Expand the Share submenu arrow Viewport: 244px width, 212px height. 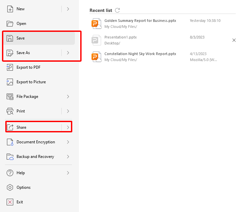coord(68,127)
